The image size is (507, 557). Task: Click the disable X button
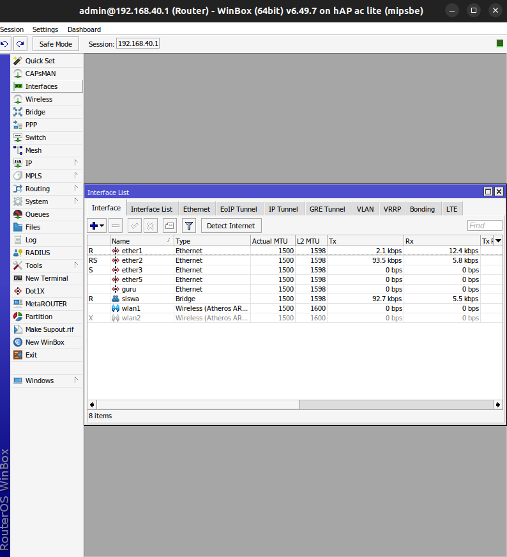(x=151, y=226)
